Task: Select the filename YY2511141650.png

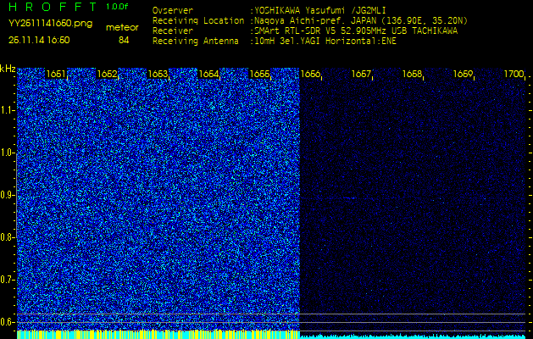Action: (50, 24)
